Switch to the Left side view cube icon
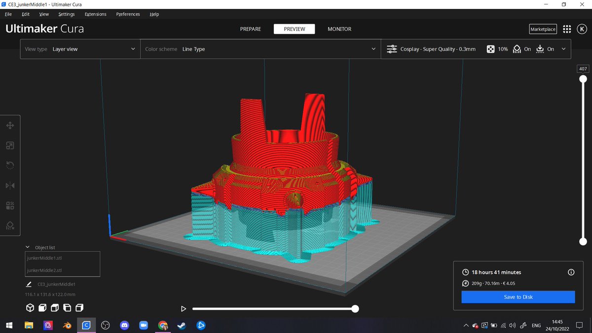The height and width of the screenshot is (333, 592). click(x=67, y=308)
